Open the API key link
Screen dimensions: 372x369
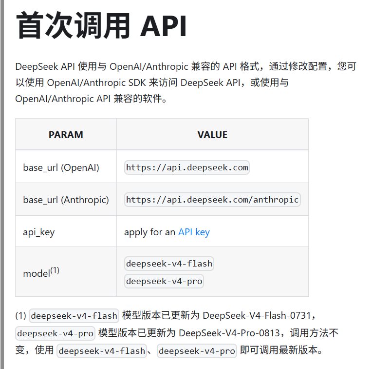[194, 232]
